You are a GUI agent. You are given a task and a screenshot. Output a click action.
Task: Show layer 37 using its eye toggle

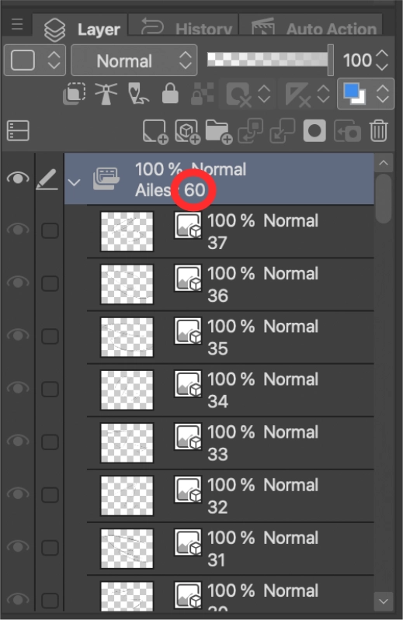pyautogui.click(x=18, y=230)
